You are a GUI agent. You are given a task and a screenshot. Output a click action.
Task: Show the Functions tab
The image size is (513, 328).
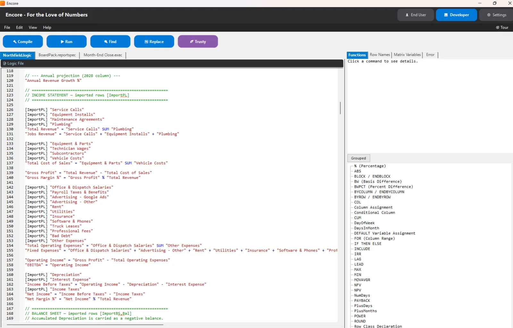point(357,55)
